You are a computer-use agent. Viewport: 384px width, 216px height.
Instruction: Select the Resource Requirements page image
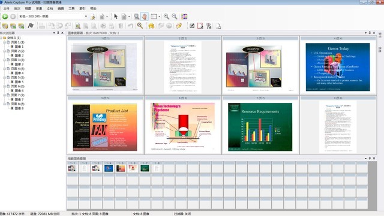tap(260, 127)
